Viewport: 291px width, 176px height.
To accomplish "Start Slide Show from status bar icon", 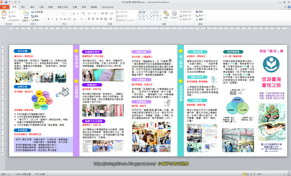I will coord(255,174).
